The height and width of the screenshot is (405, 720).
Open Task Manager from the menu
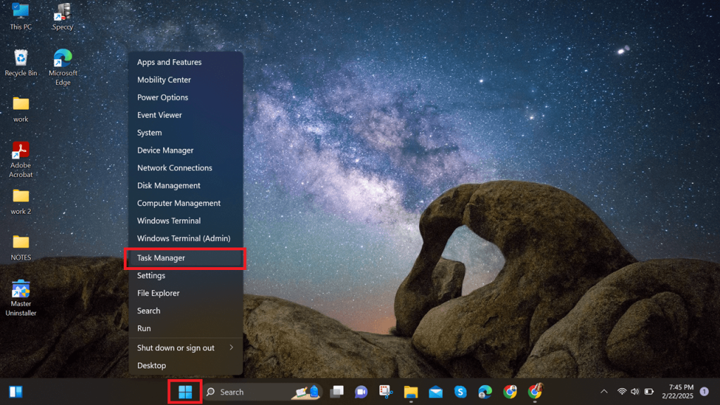[186, 258]
